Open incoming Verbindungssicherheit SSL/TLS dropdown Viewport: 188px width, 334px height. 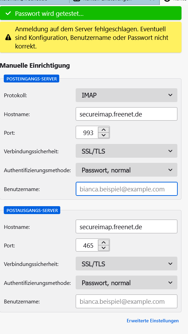pyautogui.click(x=126, y=151)
